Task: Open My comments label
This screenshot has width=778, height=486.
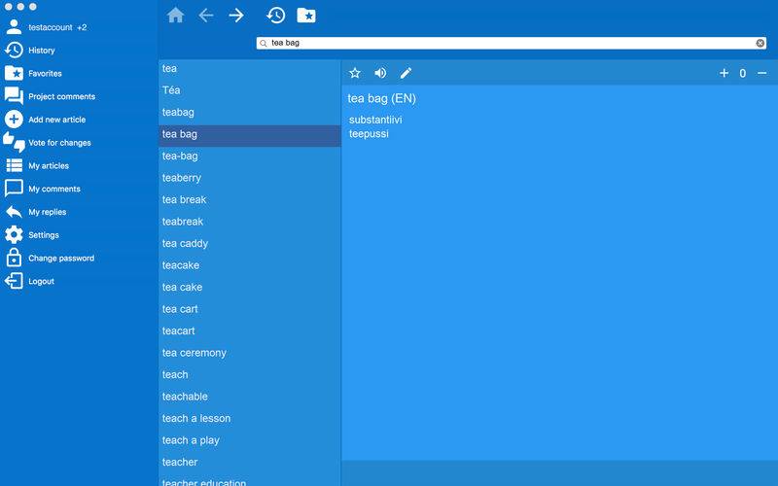Action: (54, 189)
